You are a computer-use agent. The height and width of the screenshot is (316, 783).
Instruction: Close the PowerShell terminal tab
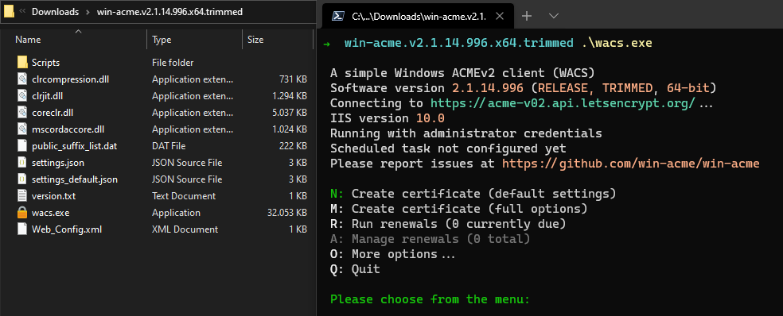point(500,16)
